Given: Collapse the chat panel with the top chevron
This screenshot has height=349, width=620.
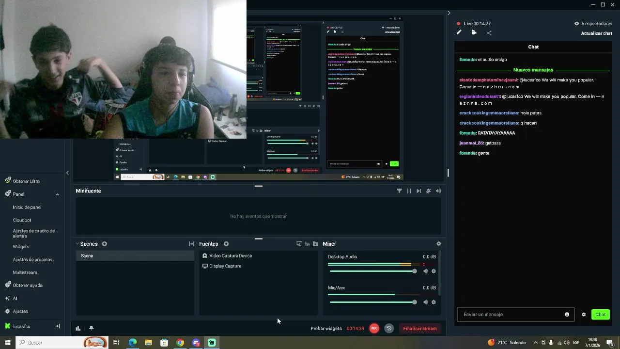Looking at the screenshot, I should (x=449, y=13).
